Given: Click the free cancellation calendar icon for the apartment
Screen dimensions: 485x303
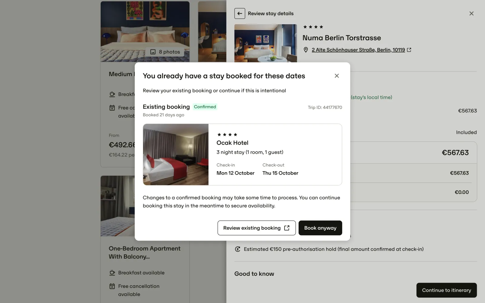Looking at the screenshot, I should coord(112,286).
